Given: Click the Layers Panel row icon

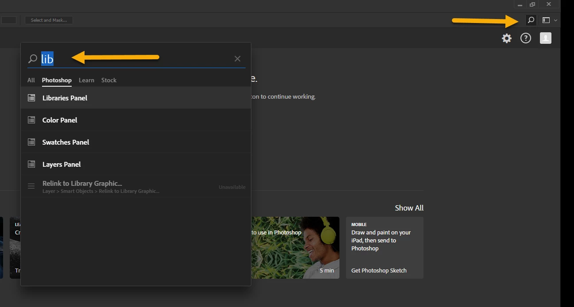Looking at the screenshot, I should click(31, 164).
